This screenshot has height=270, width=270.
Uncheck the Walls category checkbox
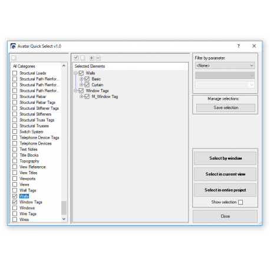[x=15, y=196]
